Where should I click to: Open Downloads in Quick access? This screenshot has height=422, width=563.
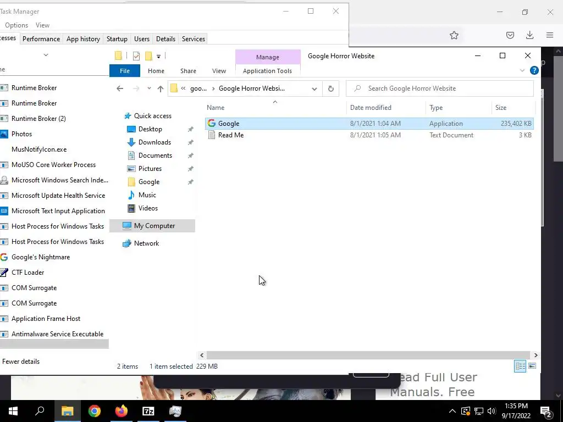tap(154, 142)
